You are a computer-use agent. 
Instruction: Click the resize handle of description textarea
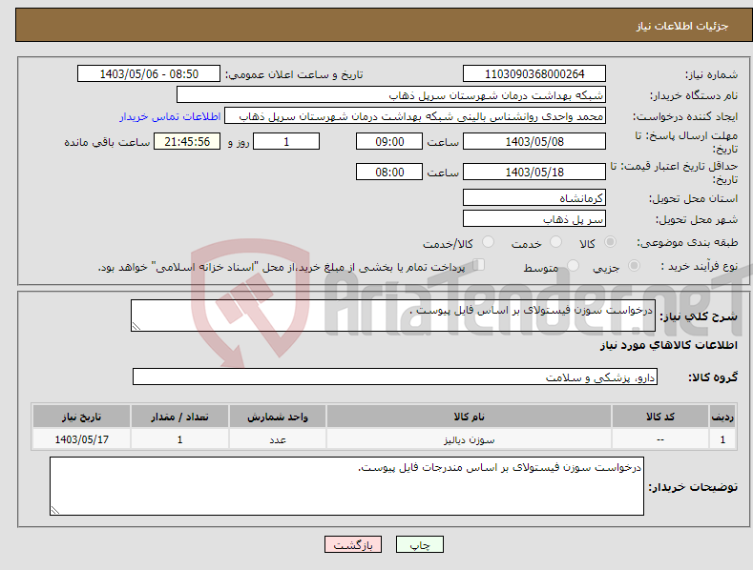tap(136, 326)
